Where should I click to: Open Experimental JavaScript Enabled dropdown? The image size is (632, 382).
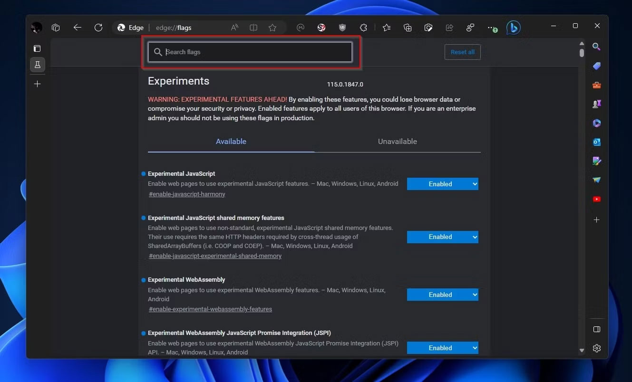pyautogui.click(x=443, y=184)
